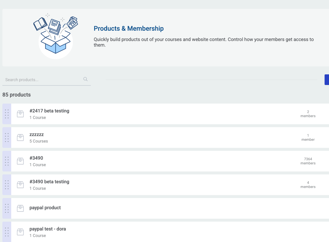Click the 2 members count

(x=308, y=114)
